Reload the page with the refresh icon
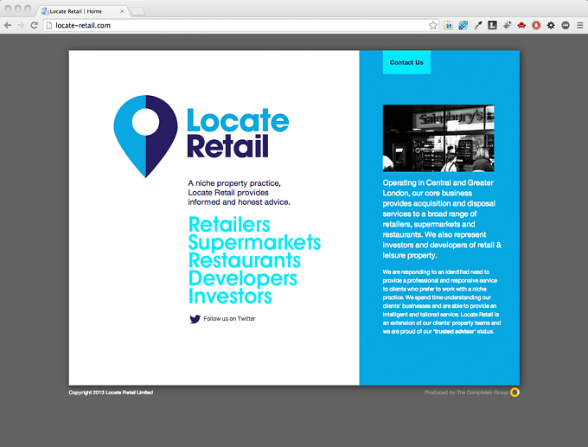The width and height of the screenshot is (588, 447). pos(34,25)
